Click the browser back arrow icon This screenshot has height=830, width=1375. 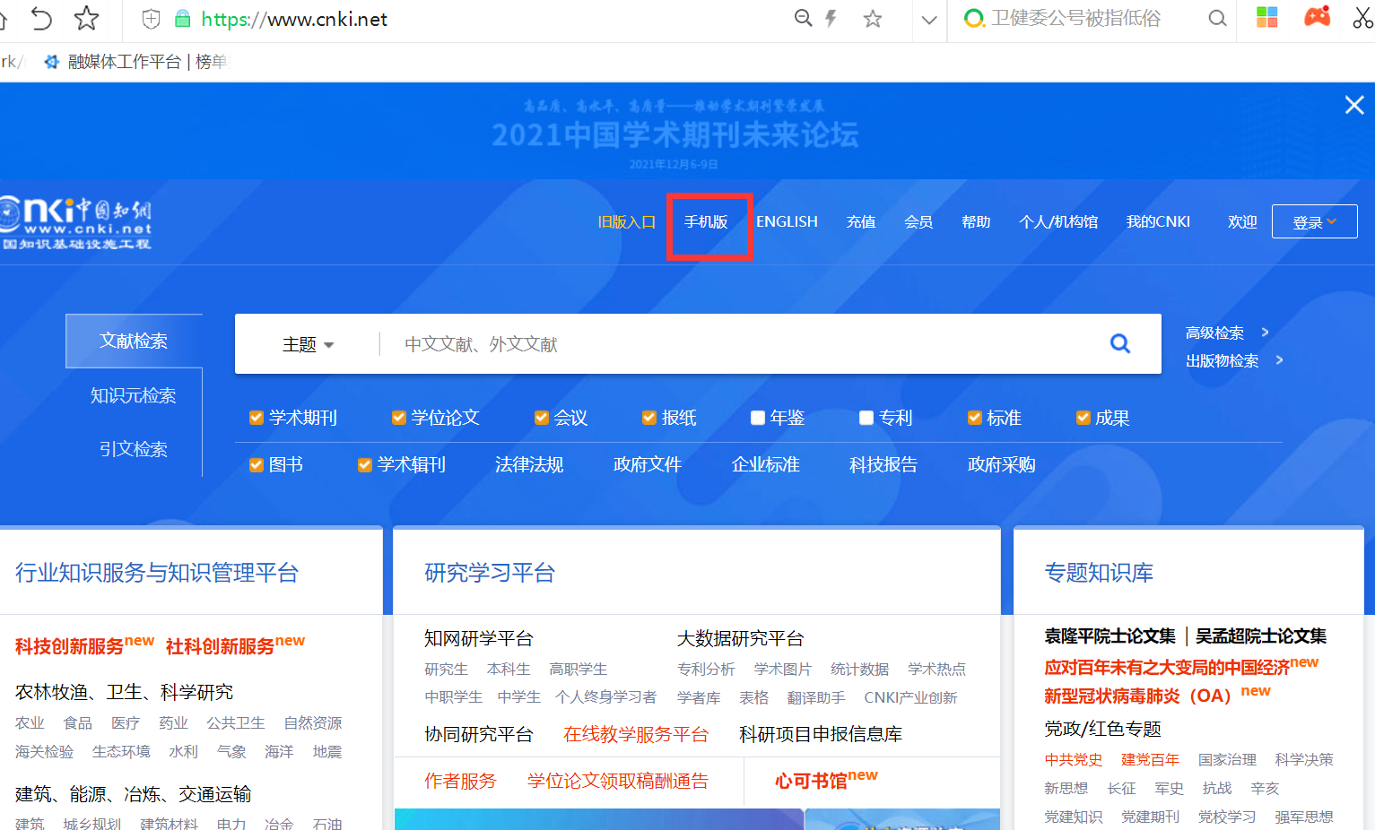[41, 18]
